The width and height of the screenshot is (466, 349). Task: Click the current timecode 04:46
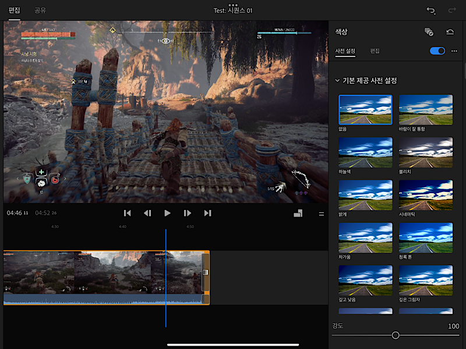tap(17, 213)
